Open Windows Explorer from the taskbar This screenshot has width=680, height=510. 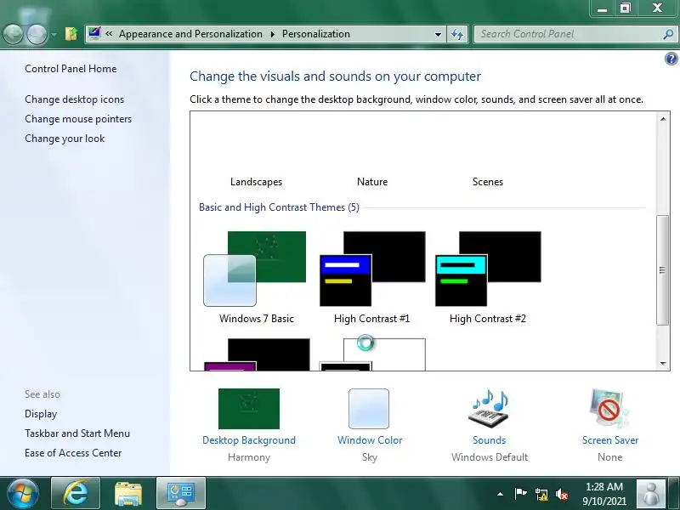[x=128, y=493]
